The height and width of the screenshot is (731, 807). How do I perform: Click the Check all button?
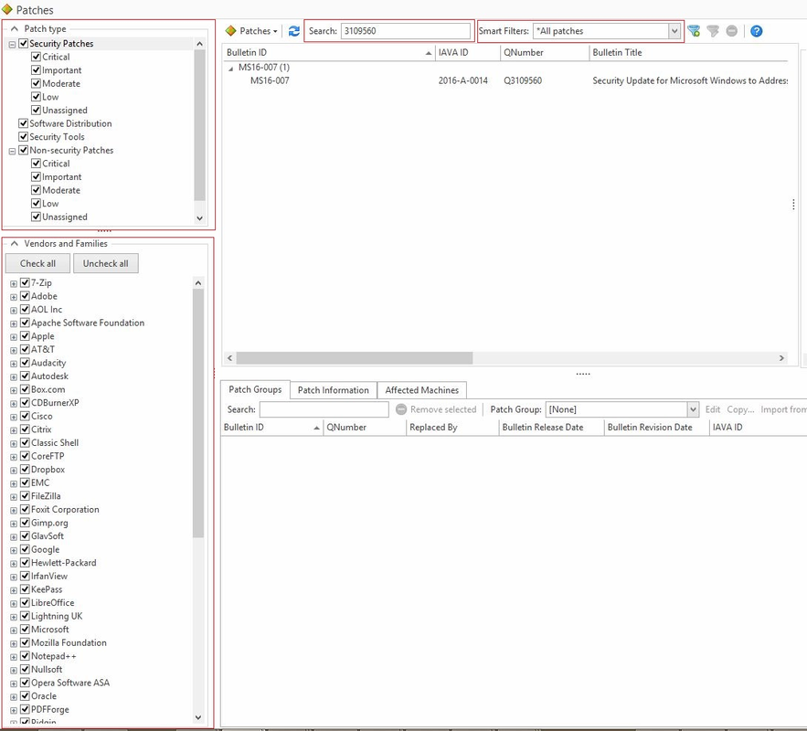tap(37, 263)
